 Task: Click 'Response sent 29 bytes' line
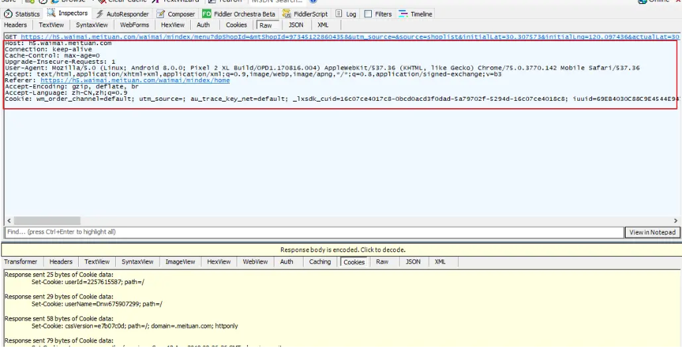[x=59, y=297]
